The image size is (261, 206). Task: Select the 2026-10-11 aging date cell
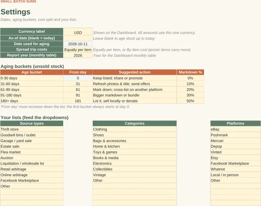(78, 44)
